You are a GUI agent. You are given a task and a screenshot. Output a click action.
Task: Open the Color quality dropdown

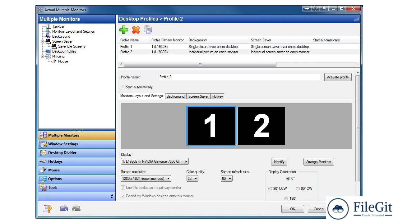point(192,179)
